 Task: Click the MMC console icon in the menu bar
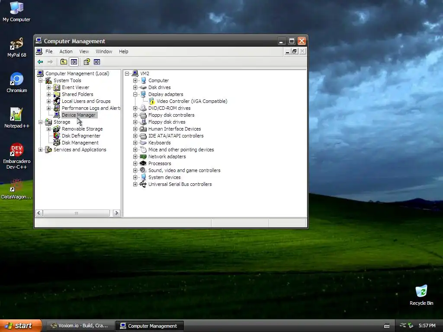[39, 51]
